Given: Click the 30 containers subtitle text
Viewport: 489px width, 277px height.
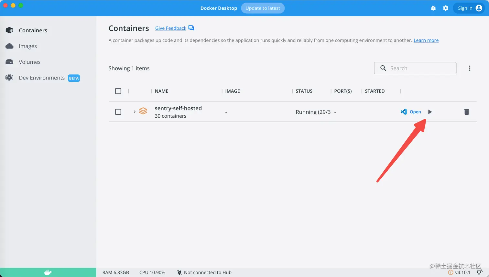Looking at the screenshot, I should point(170,116).
